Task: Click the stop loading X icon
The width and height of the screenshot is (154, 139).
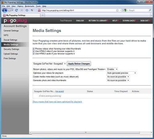Action: [x=22, y=10]
